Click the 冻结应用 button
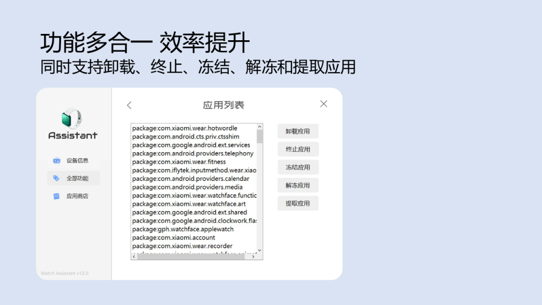Screen dimensions: 542x305 click(x=298, y=167)
